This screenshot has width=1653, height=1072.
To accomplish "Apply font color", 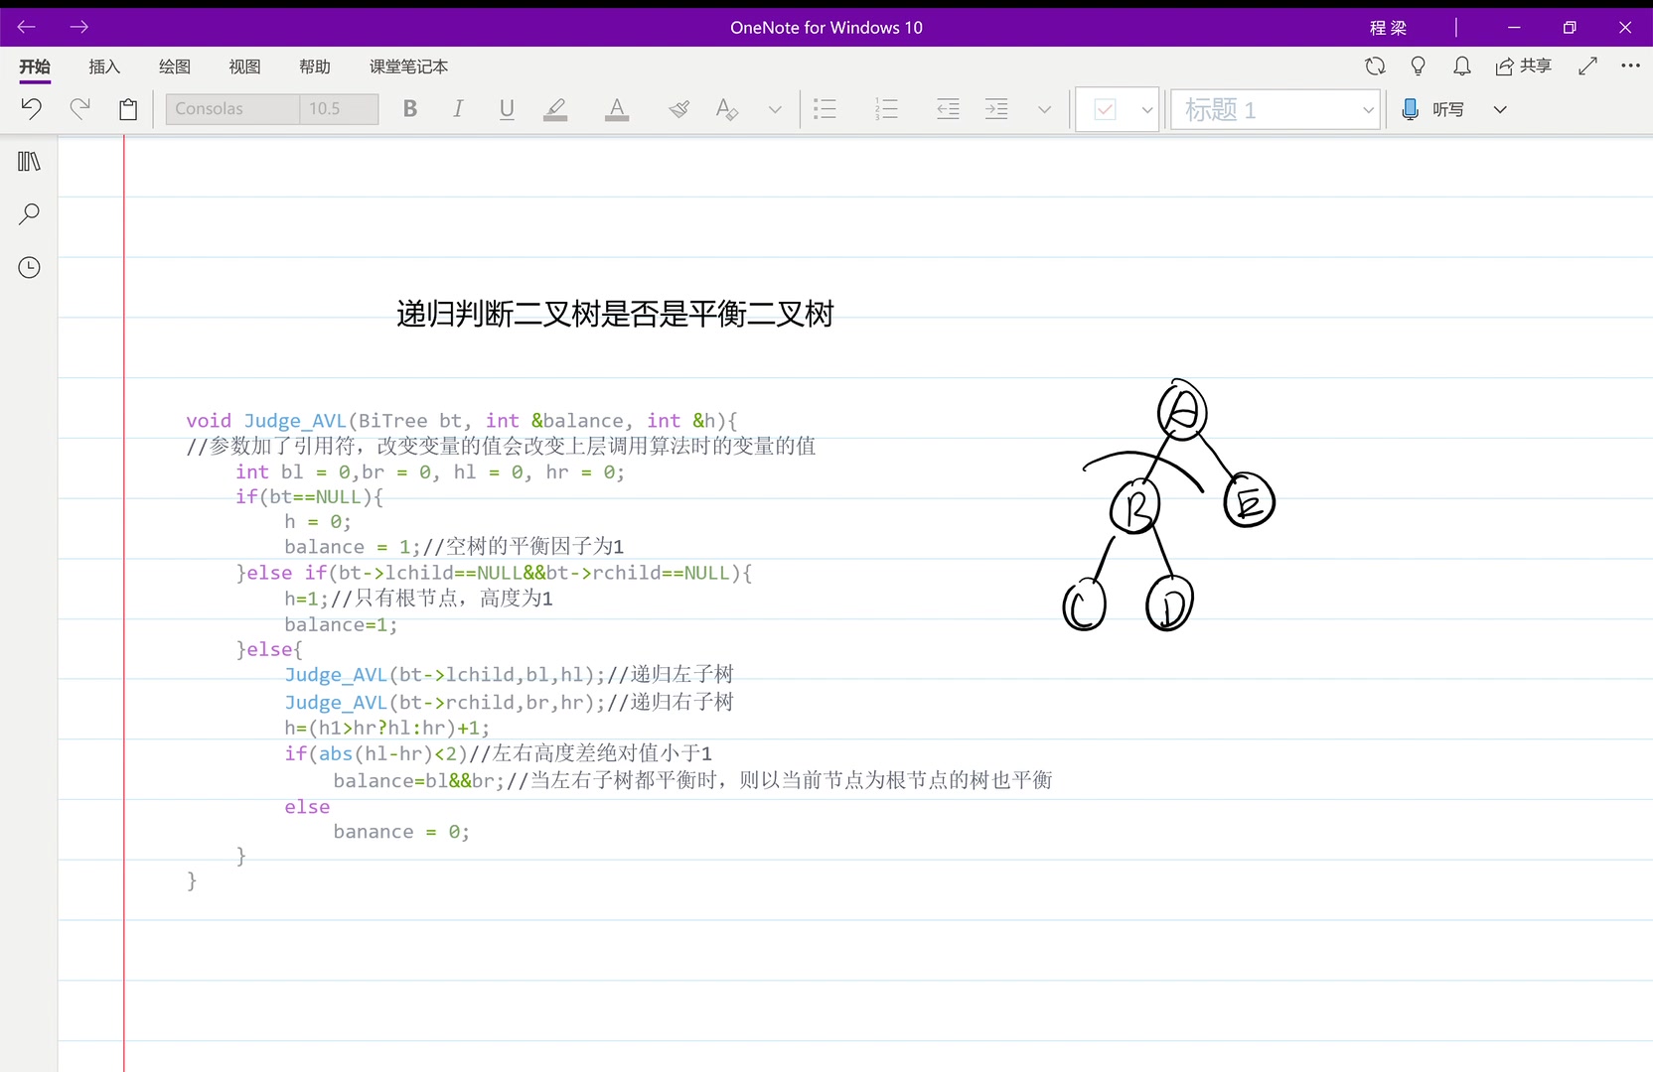I will pos(617,109).
